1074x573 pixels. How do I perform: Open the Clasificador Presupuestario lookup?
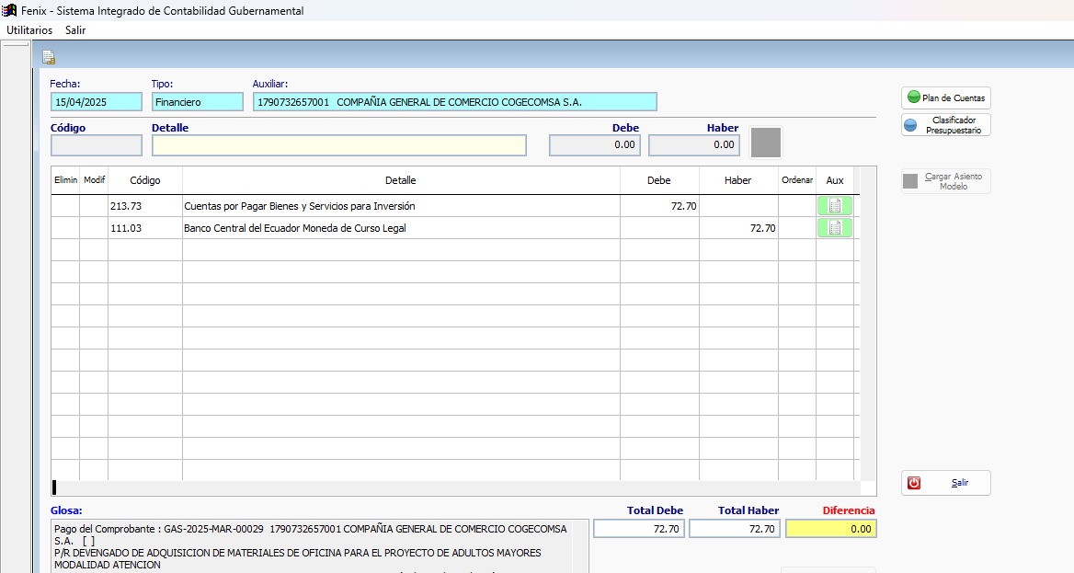945,125
